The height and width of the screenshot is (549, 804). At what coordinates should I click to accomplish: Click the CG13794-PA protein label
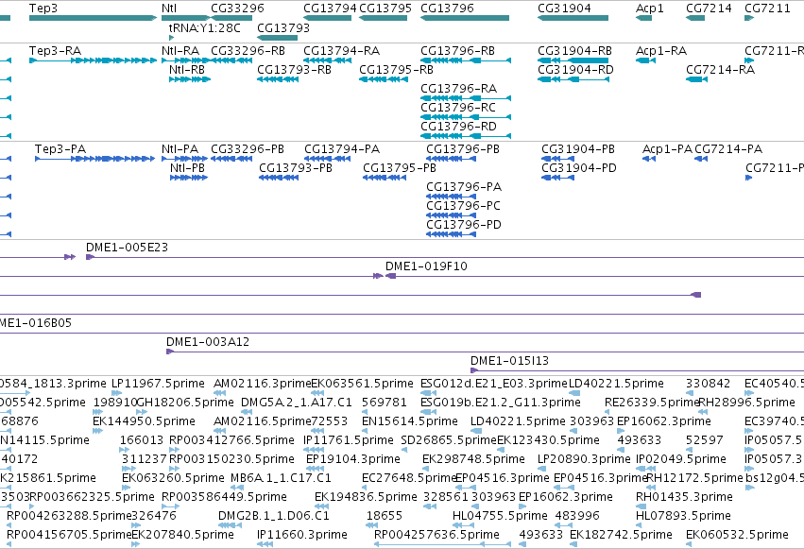342,149
